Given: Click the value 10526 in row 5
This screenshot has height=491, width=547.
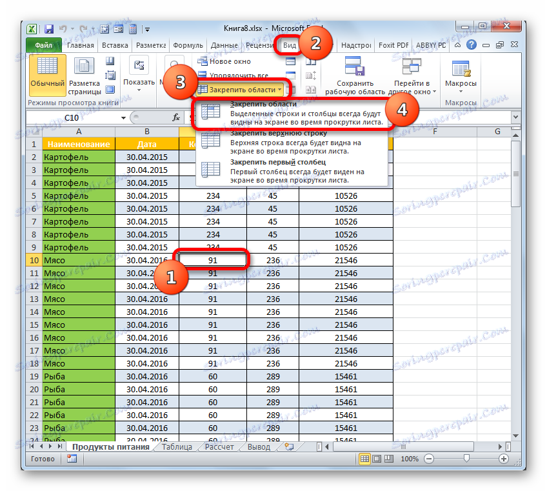Looking at the screenshot, I should pyautogui.click(x=346, y=195).
